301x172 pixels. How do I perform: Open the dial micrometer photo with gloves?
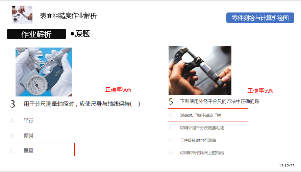tap(44, 72)
